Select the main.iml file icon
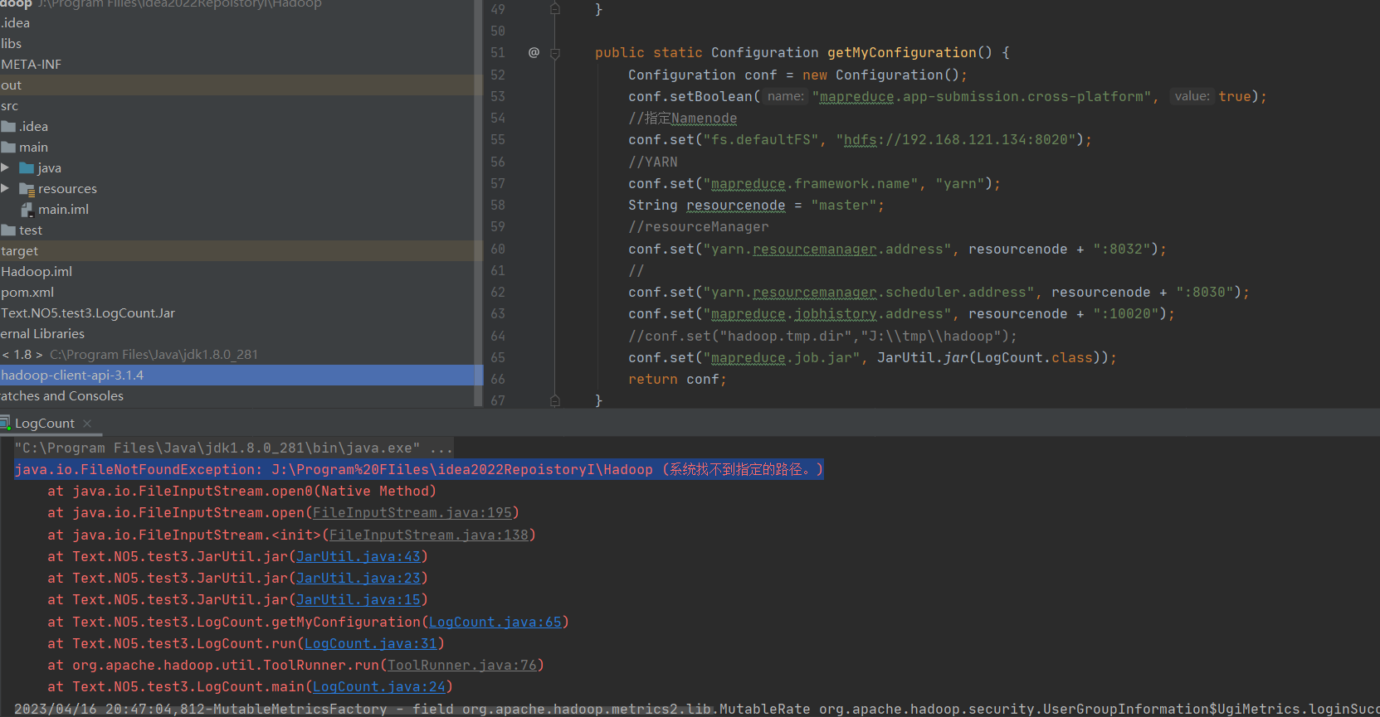 coord(27,210)
